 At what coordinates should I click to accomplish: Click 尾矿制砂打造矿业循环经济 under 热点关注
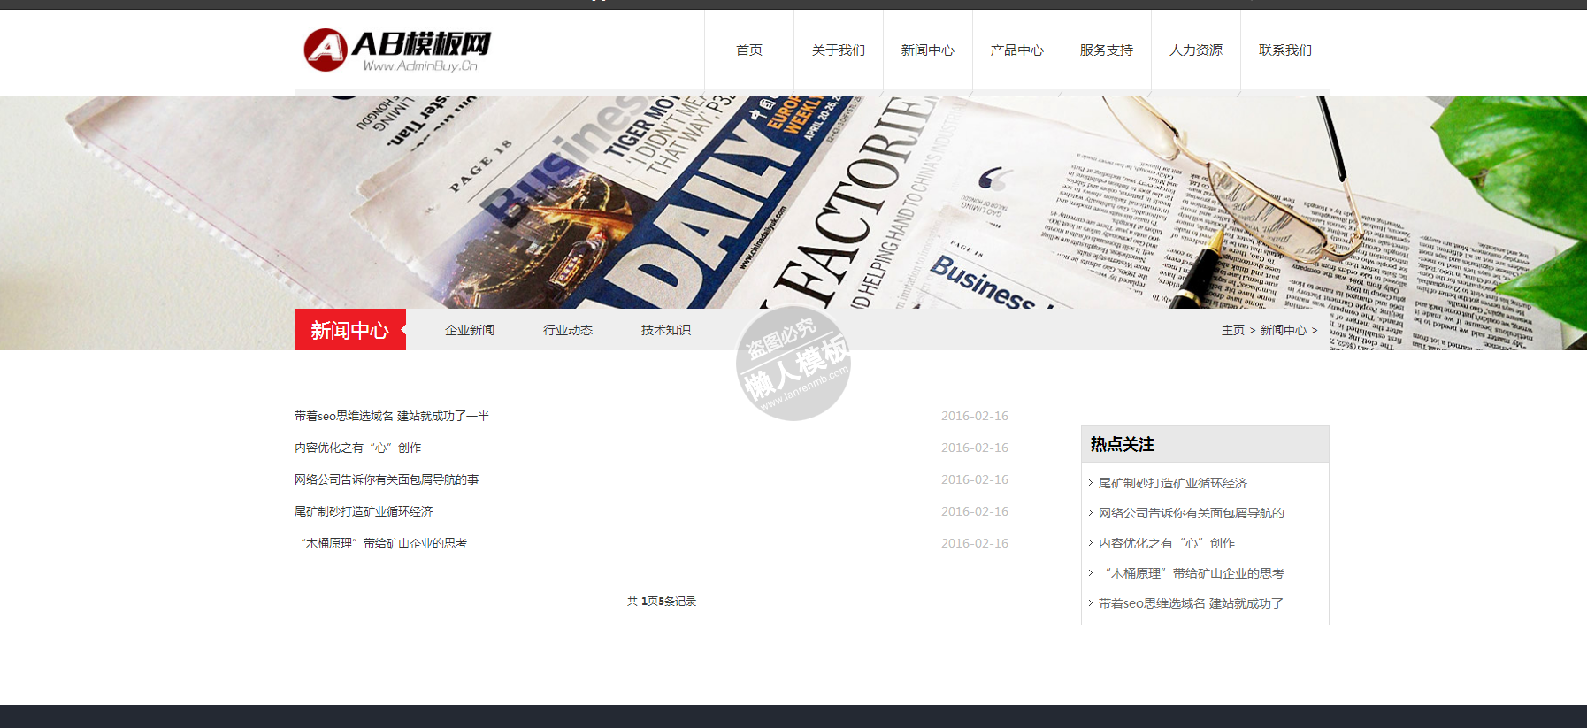pyautogui.click(x=1173, y=483)
